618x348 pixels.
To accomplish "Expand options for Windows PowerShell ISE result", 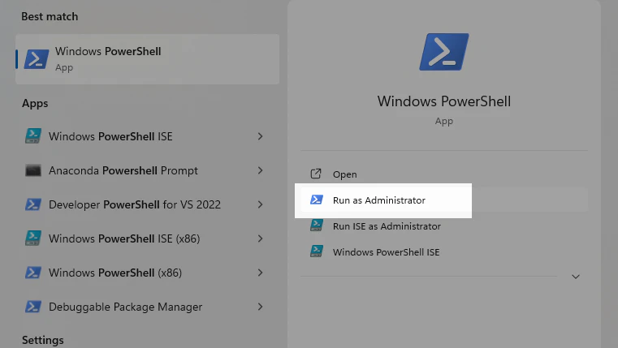I will 260,136.
